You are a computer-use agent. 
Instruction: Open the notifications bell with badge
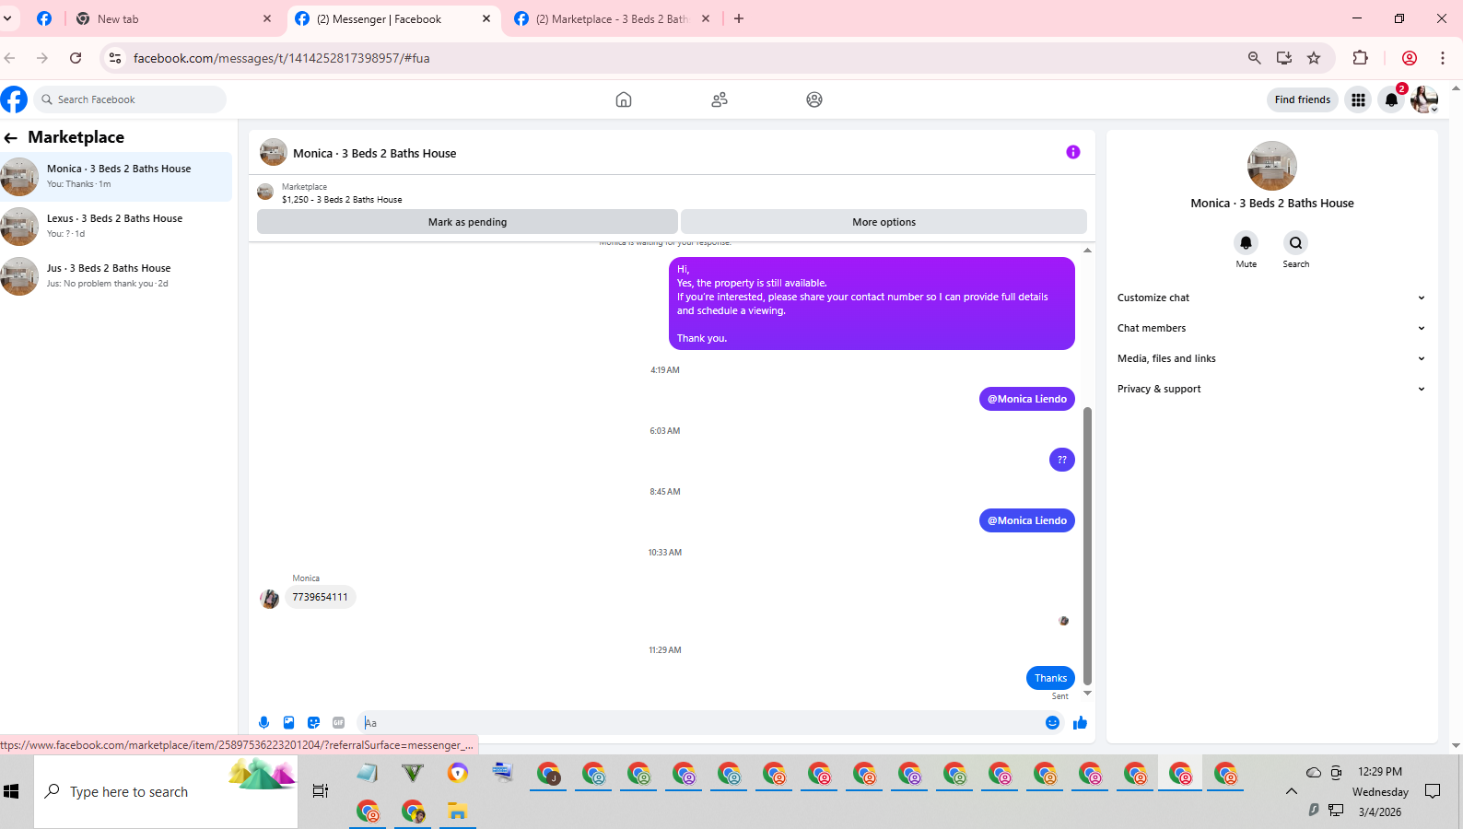click(1391, 99)
